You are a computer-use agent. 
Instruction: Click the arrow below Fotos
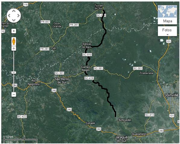[167, 35]
